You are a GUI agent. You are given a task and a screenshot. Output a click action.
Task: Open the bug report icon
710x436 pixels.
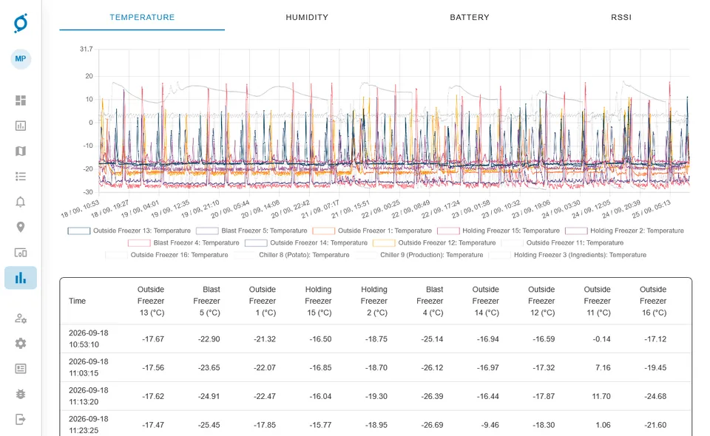[x=21, y=395]
